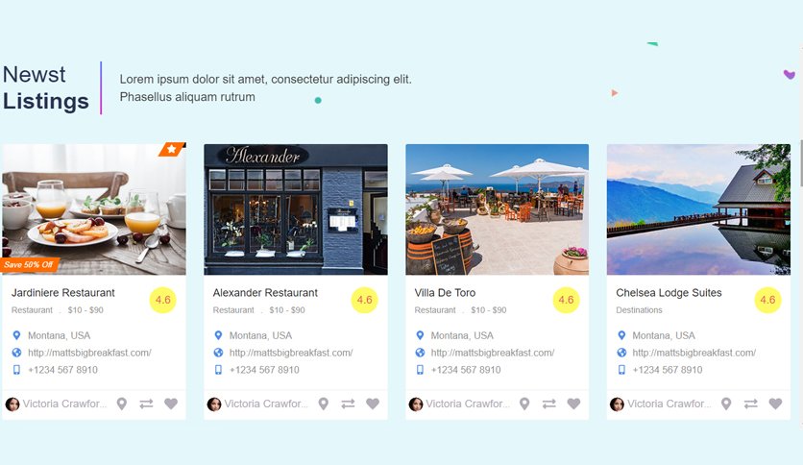Click compare arrows icon on Jardiniere Restaurant card
Screen dimensions: 803x465
146,404
